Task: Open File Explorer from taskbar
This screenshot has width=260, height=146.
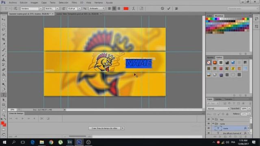Action: (42, 142)
